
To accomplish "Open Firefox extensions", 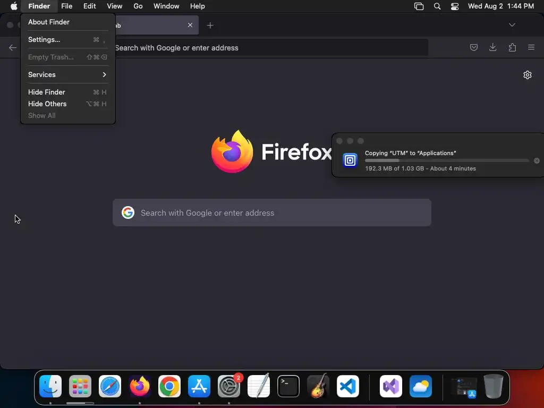I will (512, 47).
